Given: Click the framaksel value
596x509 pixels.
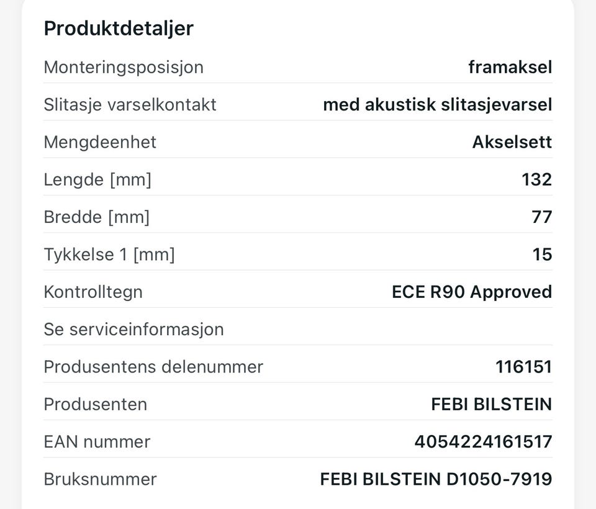Looking at the screenshot, I should click(510, 67).
